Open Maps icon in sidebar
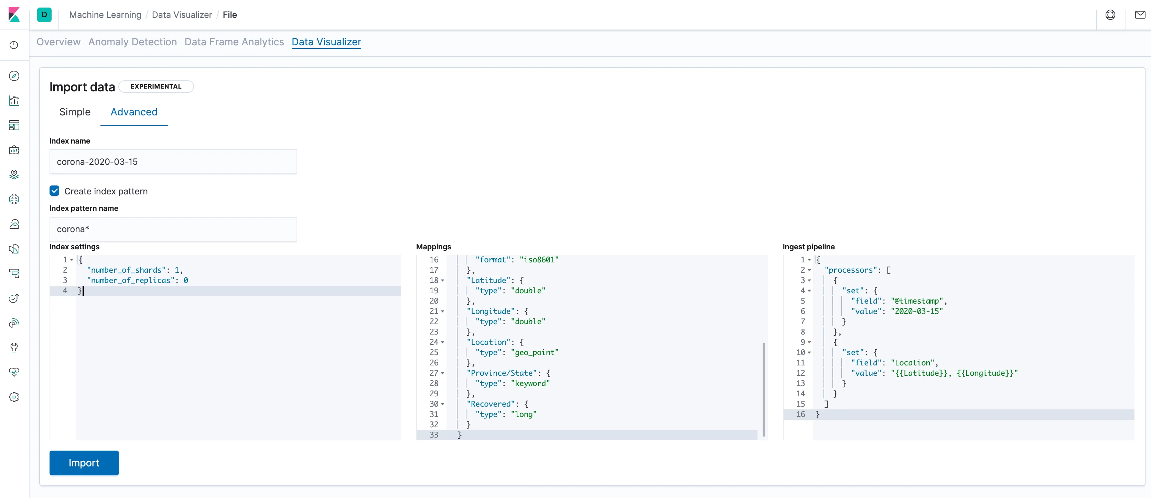 (x=14, y=174)
